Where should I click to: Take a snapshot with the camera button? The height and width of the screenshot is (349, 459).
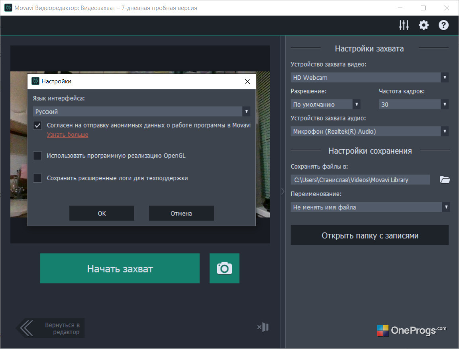click(225, 268)
